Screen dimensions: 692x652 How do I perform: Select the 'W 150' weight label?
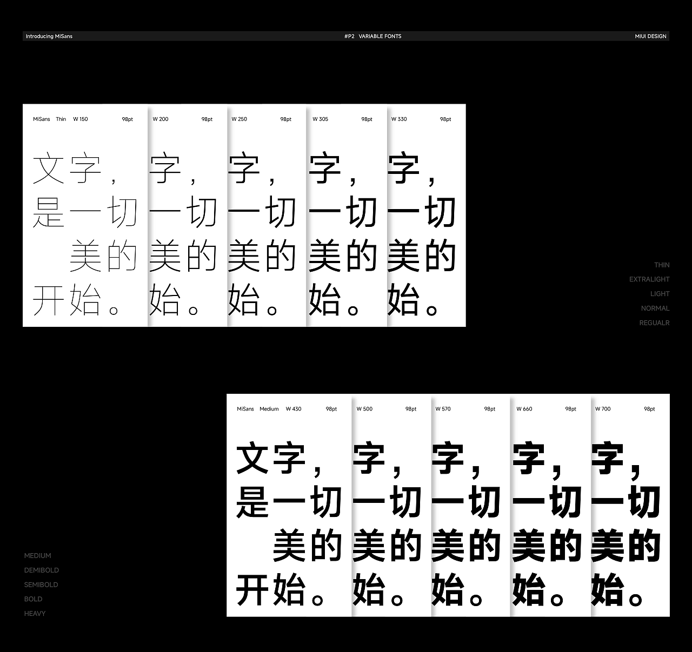pos(80,119)
